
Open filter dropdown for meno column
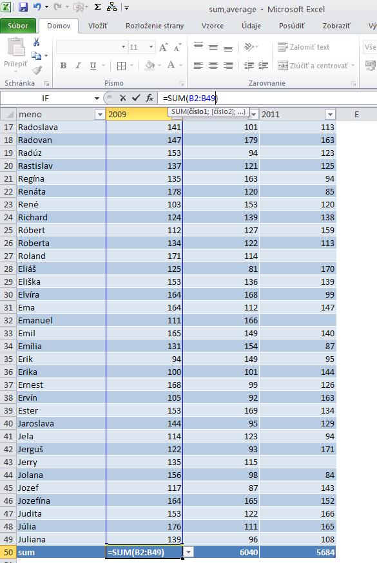click(100, 115)
